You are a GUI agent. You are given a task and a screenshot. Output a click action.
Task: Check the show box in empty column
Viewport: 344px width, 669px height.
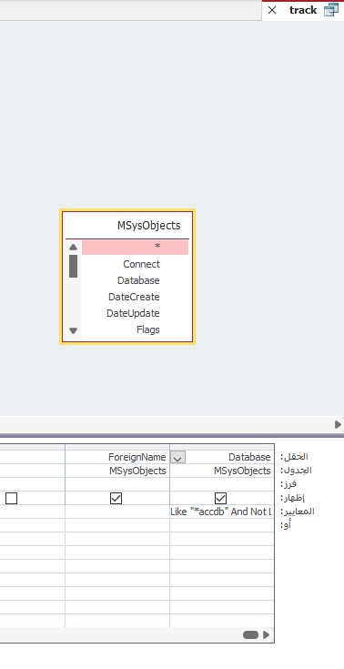12,498
